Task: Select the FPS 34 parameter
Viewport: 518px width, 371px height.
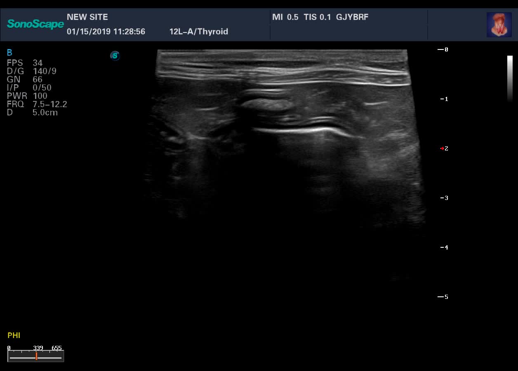Action: [x=25, y=63]
